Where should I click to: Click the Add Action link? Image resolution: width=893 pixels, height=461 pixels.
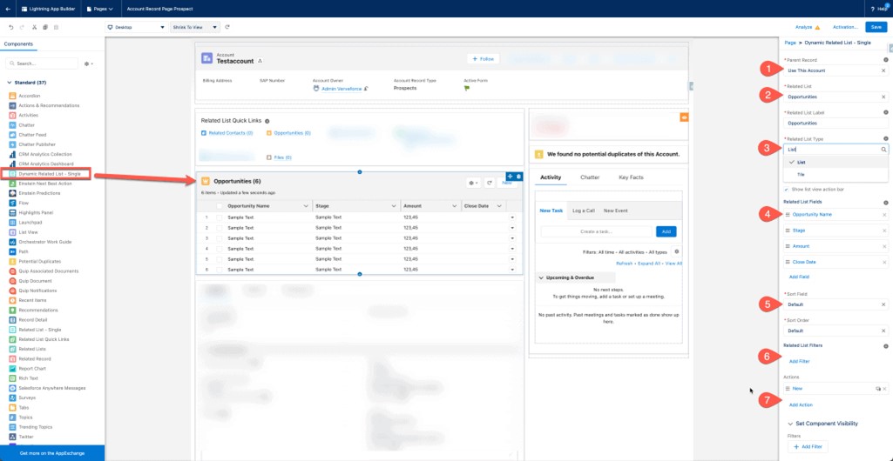pyautogui.click(x=801, y=404)
